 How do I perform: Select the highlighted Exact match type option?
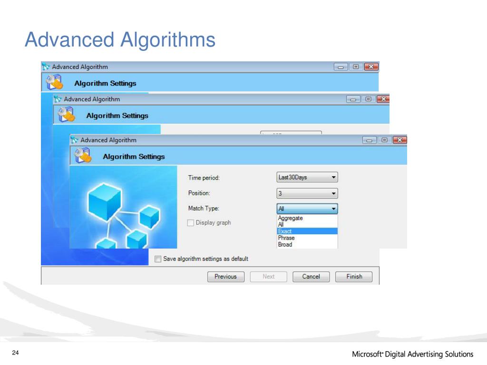[x=307, y=231]
